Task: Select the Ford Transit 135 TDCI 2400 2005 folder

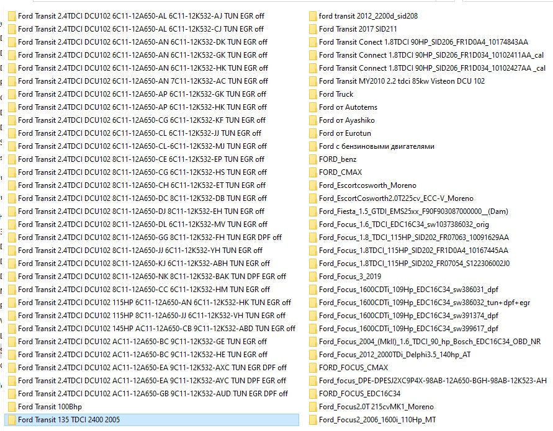Action: tap(69, 420)
